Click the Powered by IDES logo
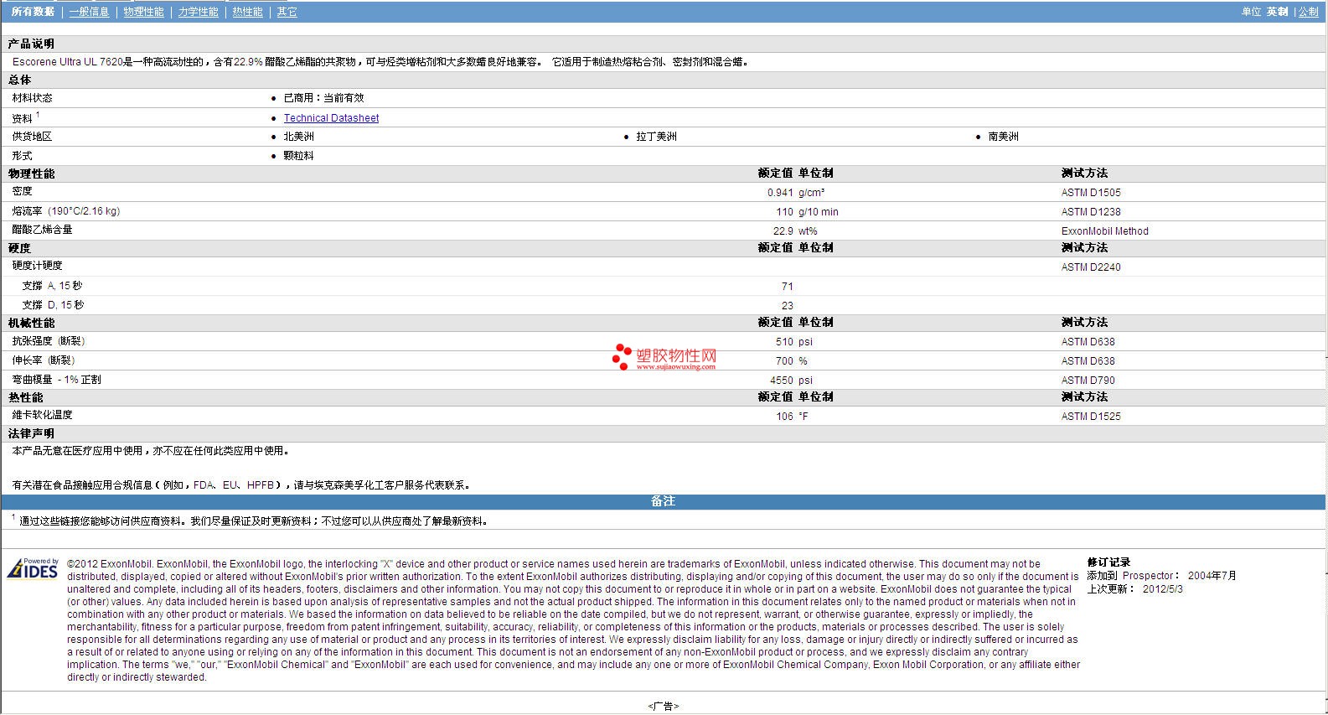 click(x=33, y=568)
